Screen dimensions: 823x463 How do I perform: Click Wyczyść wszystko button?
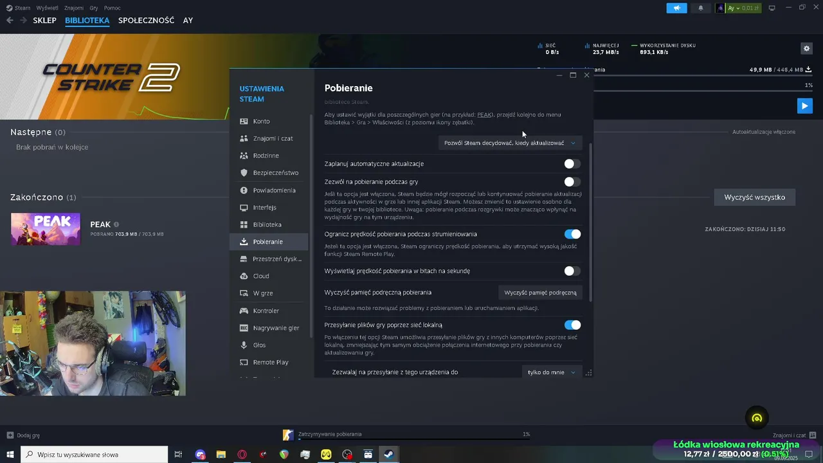coord(755,197)
